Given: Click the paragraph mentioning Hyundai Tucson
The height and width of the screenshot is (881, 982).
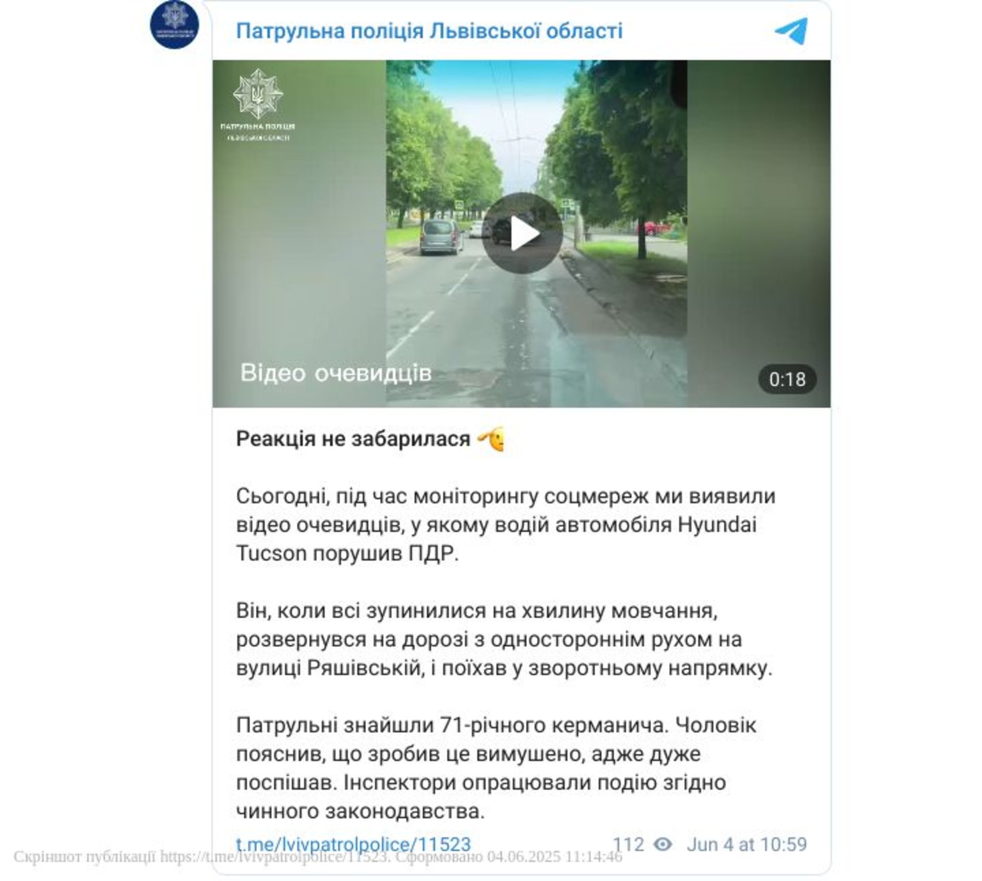Looking at the screenshot, I should pos(506,525).
